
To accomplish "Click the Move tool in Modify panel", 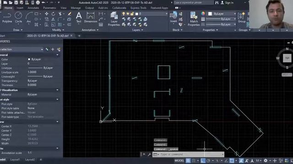I will click(x=47, y=14).
